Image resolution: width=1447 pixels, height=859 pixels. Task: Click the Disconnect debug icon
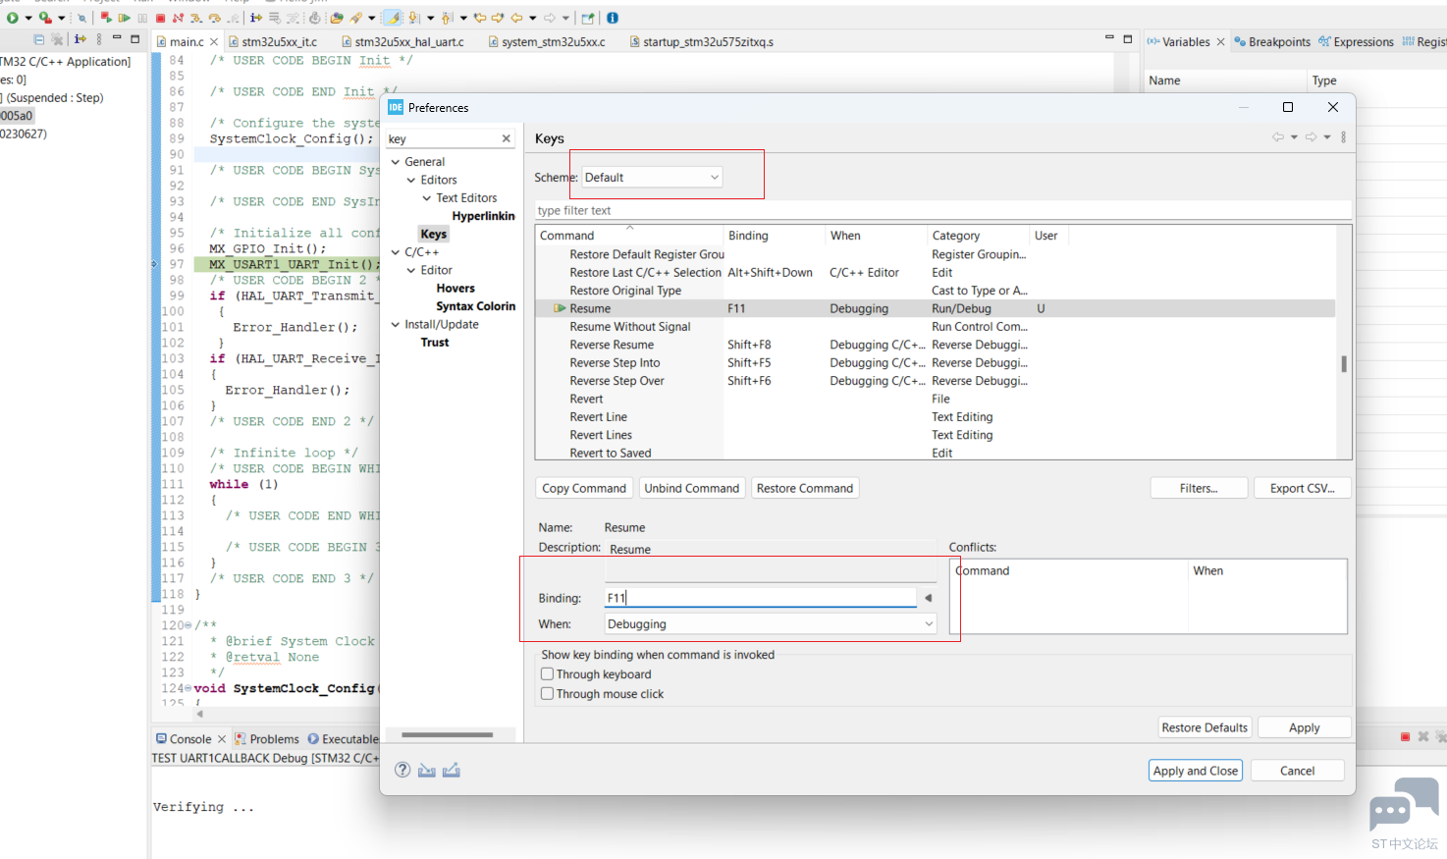178,18
